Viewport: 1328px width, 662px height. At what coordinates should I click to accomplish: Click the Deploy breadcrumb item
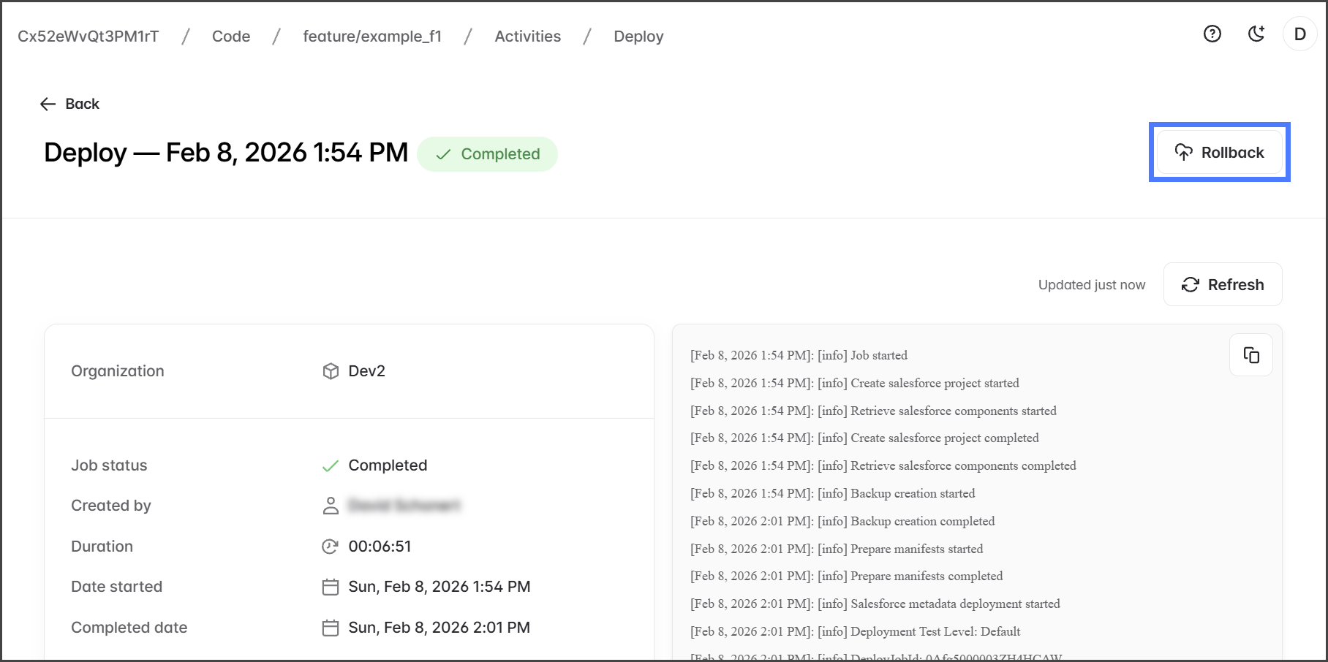pos(638,37)
